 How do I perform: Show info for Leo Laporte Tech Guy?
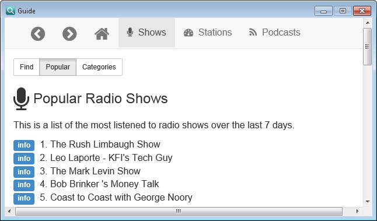[24, 159]
